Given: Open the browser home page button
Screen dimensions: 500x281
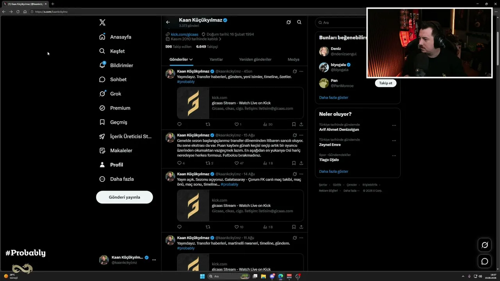Looking at the screenshot, I should click(x=25, y=12).
